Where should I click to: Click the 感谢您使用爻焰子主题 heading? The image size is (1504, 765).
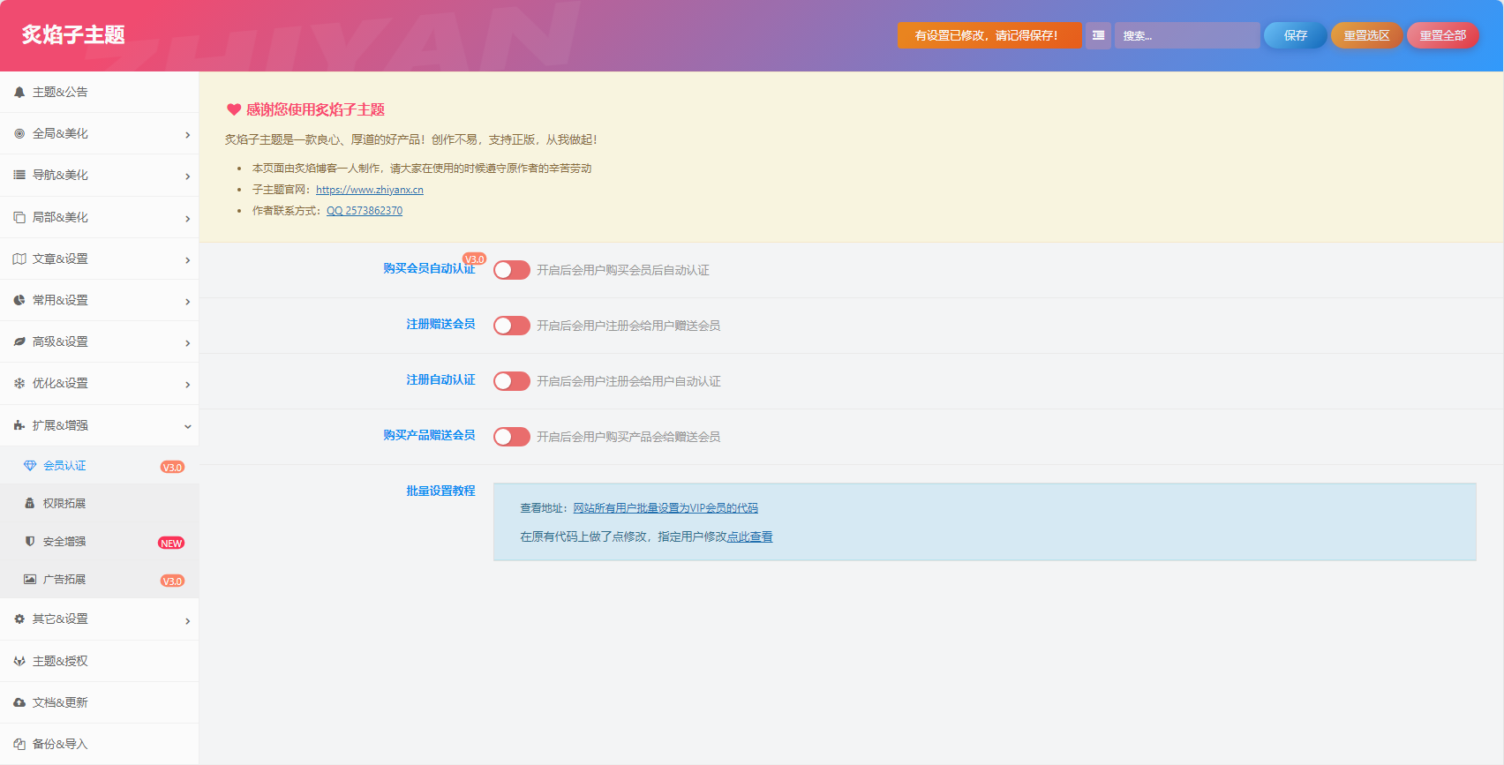click(315, 109)
